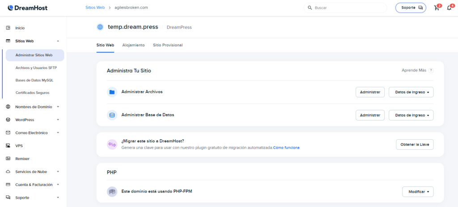Select Archivos y Usuarios SFTP
The width and height of the screenshot is (458, 207).
pyautogui.click(x=36, y=68)
